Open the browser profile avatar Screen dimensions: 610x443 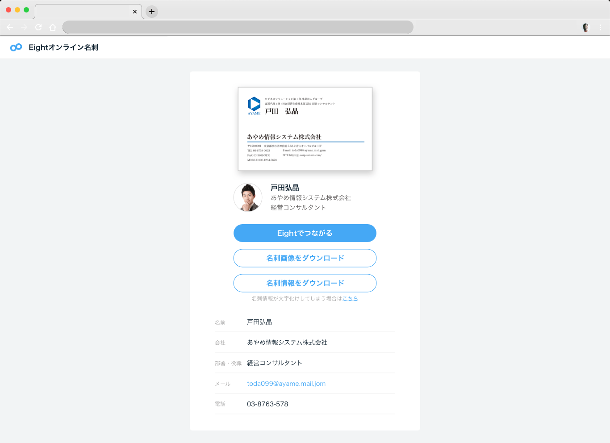586,27
